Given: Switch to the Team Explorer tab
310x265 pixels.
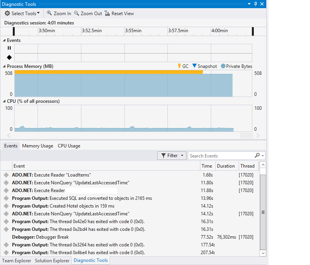Looking at the screenshot, I should point(17,261).
